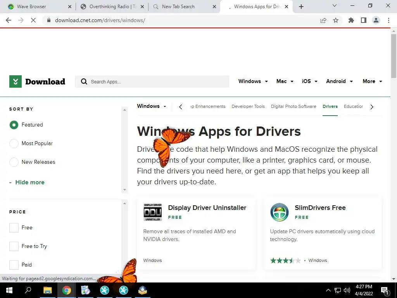
Task: Open the Developer Tools category
Action: pos(248,106)
